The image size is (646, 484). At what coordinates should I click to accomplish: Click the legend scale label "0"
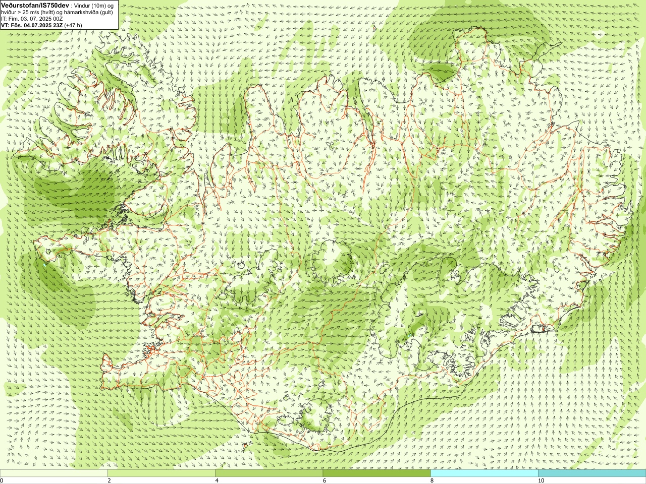pos(2,480)
